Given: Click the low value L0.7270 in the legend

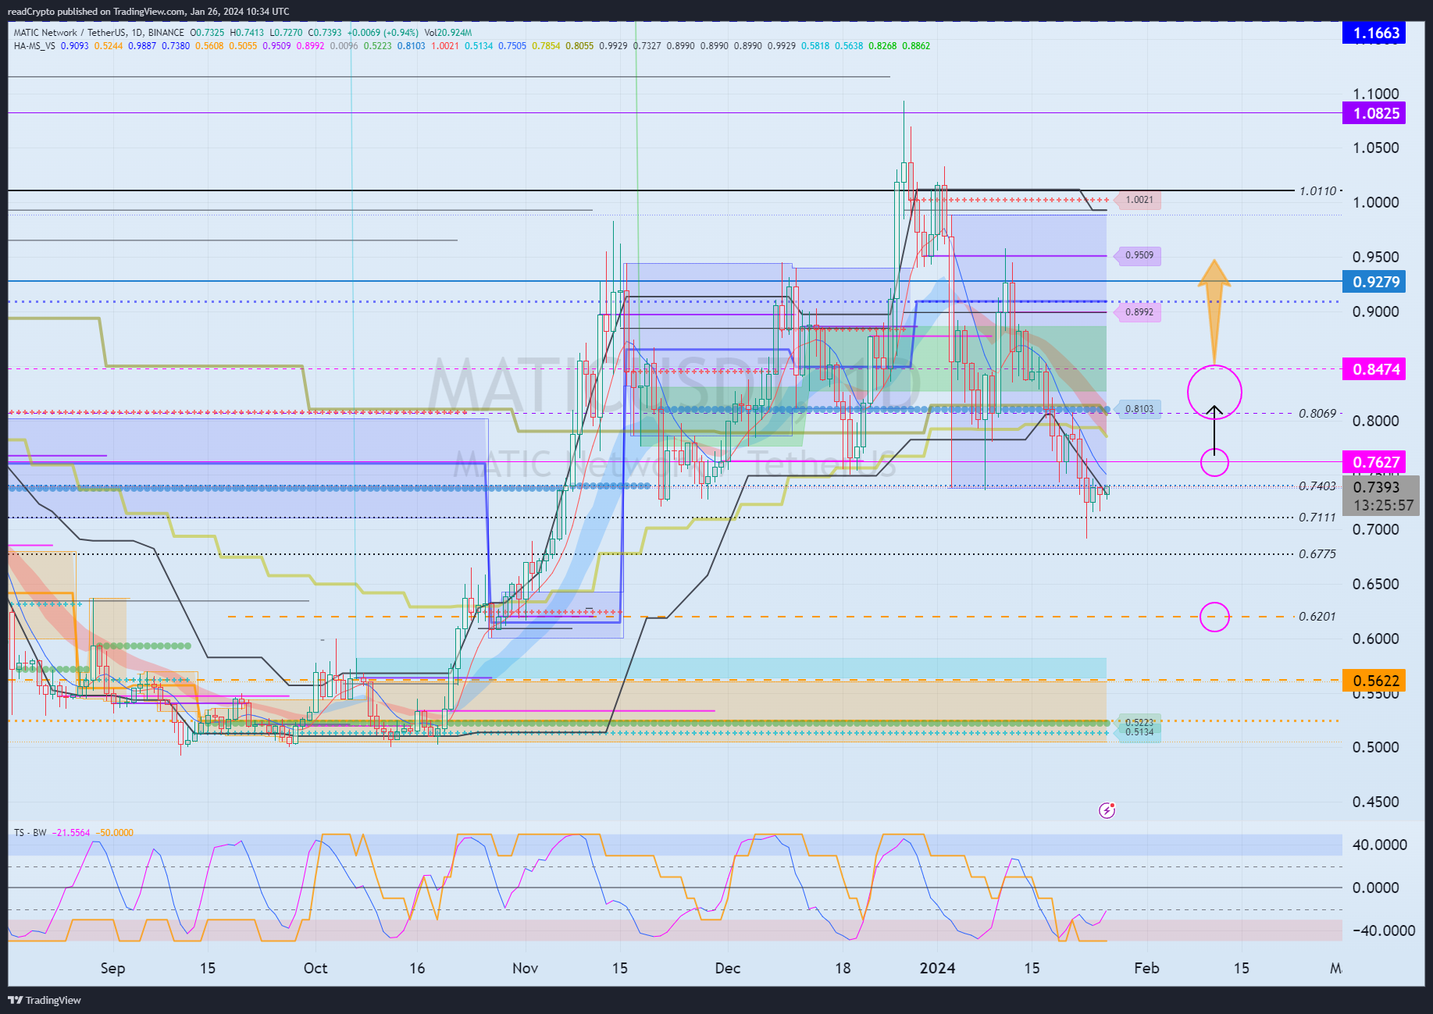Looking at the screenshot, I should 286,33.
